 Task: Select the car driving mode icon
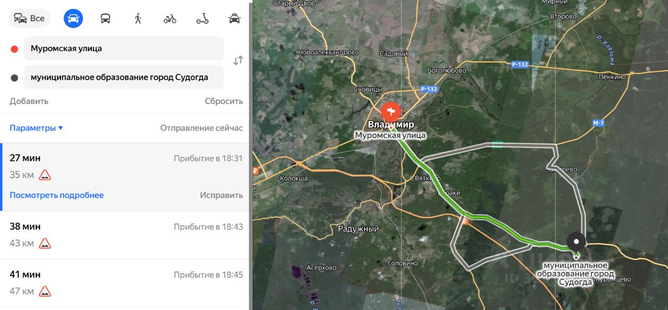click(x=74, y=19)
